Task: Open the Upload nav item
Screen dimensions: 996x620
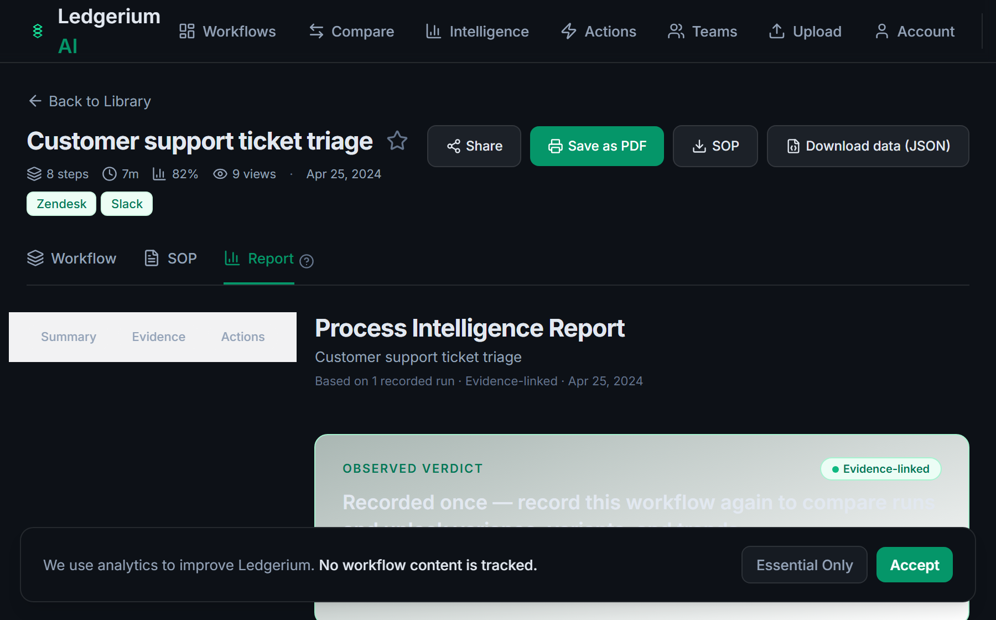Action: tap(805, 32)
